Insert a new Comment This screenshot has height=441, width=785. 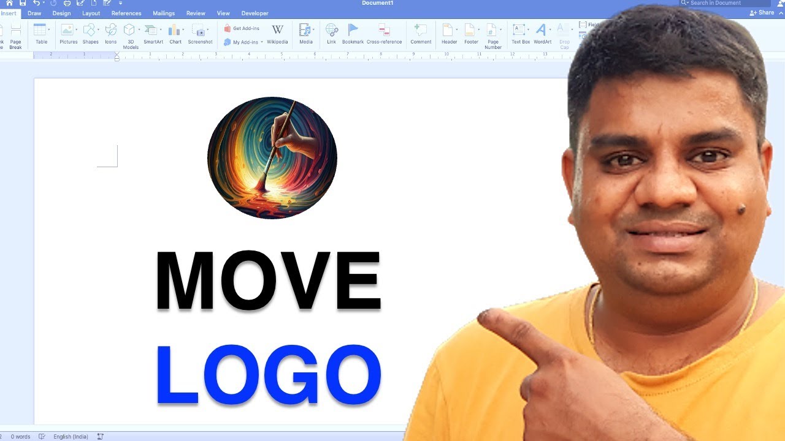point(421,34)
